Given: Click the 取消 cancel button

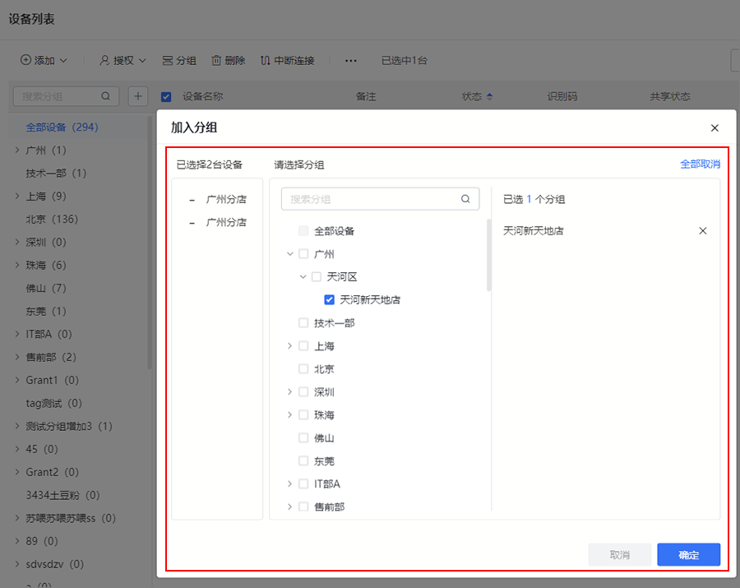Looking at the screenshot, I should tap(620, 554).
